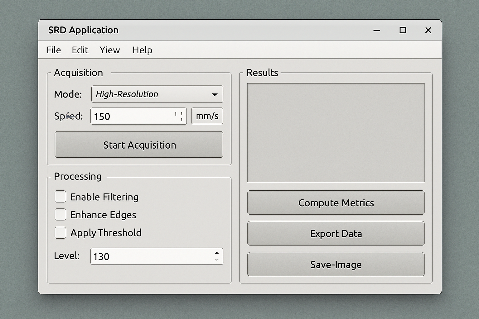Click Export Data in the Results panel
Screen dimensions: 479x319
coord(336,233)
